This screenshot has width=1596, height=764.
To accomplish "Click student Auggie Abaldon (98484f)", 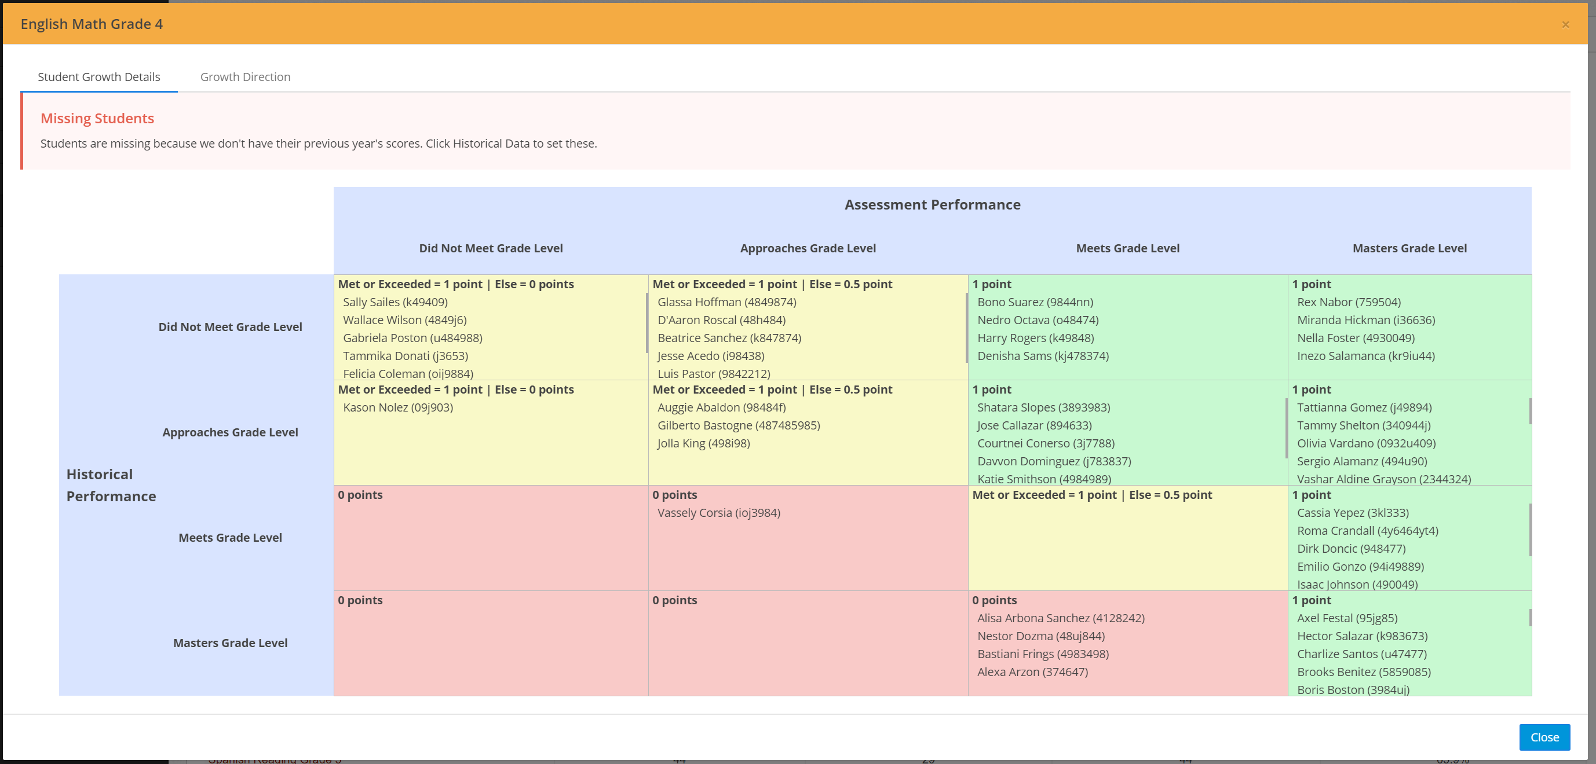I will 721,407.
